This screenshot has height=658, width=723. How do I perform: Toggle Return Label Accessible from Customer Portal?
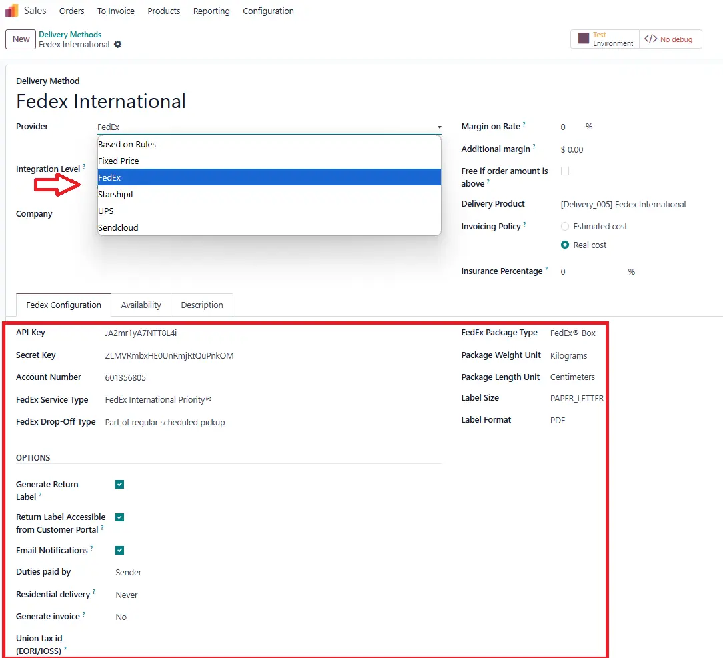tap(120, 517)
